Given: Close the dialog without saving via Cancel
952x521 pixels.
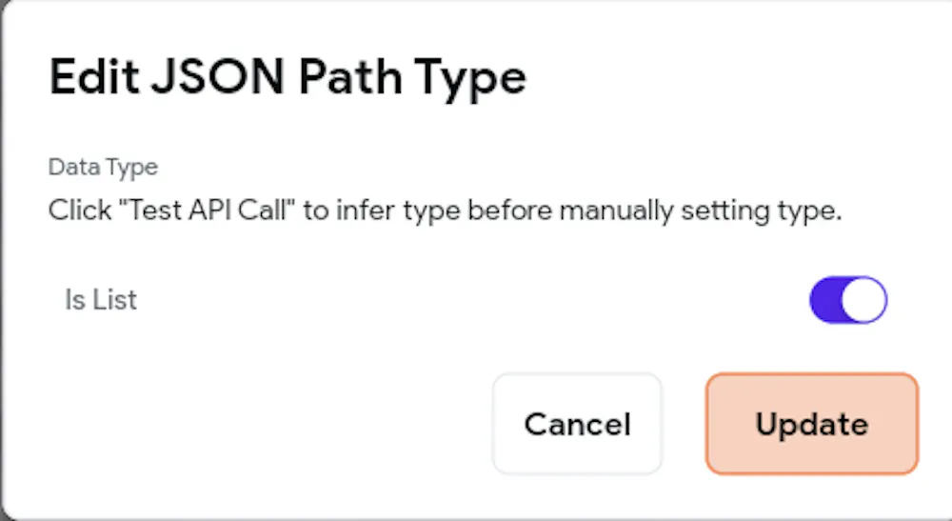Looking at the screenshot, I should click(577, 424).
